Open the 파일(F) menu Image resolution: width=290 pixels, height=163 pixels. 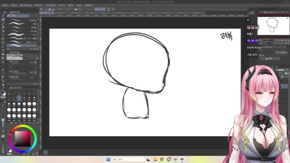click(x=5, y=5)
